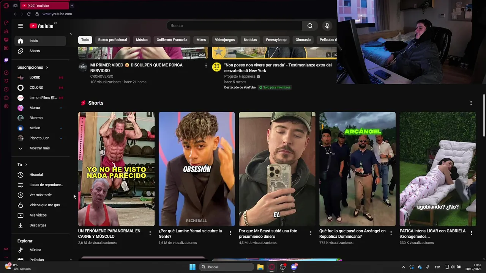The height and width of the screenshot is (273, 486).
Task: Open three-dot menu for Mr Beast short
Action: coord(311,233)
